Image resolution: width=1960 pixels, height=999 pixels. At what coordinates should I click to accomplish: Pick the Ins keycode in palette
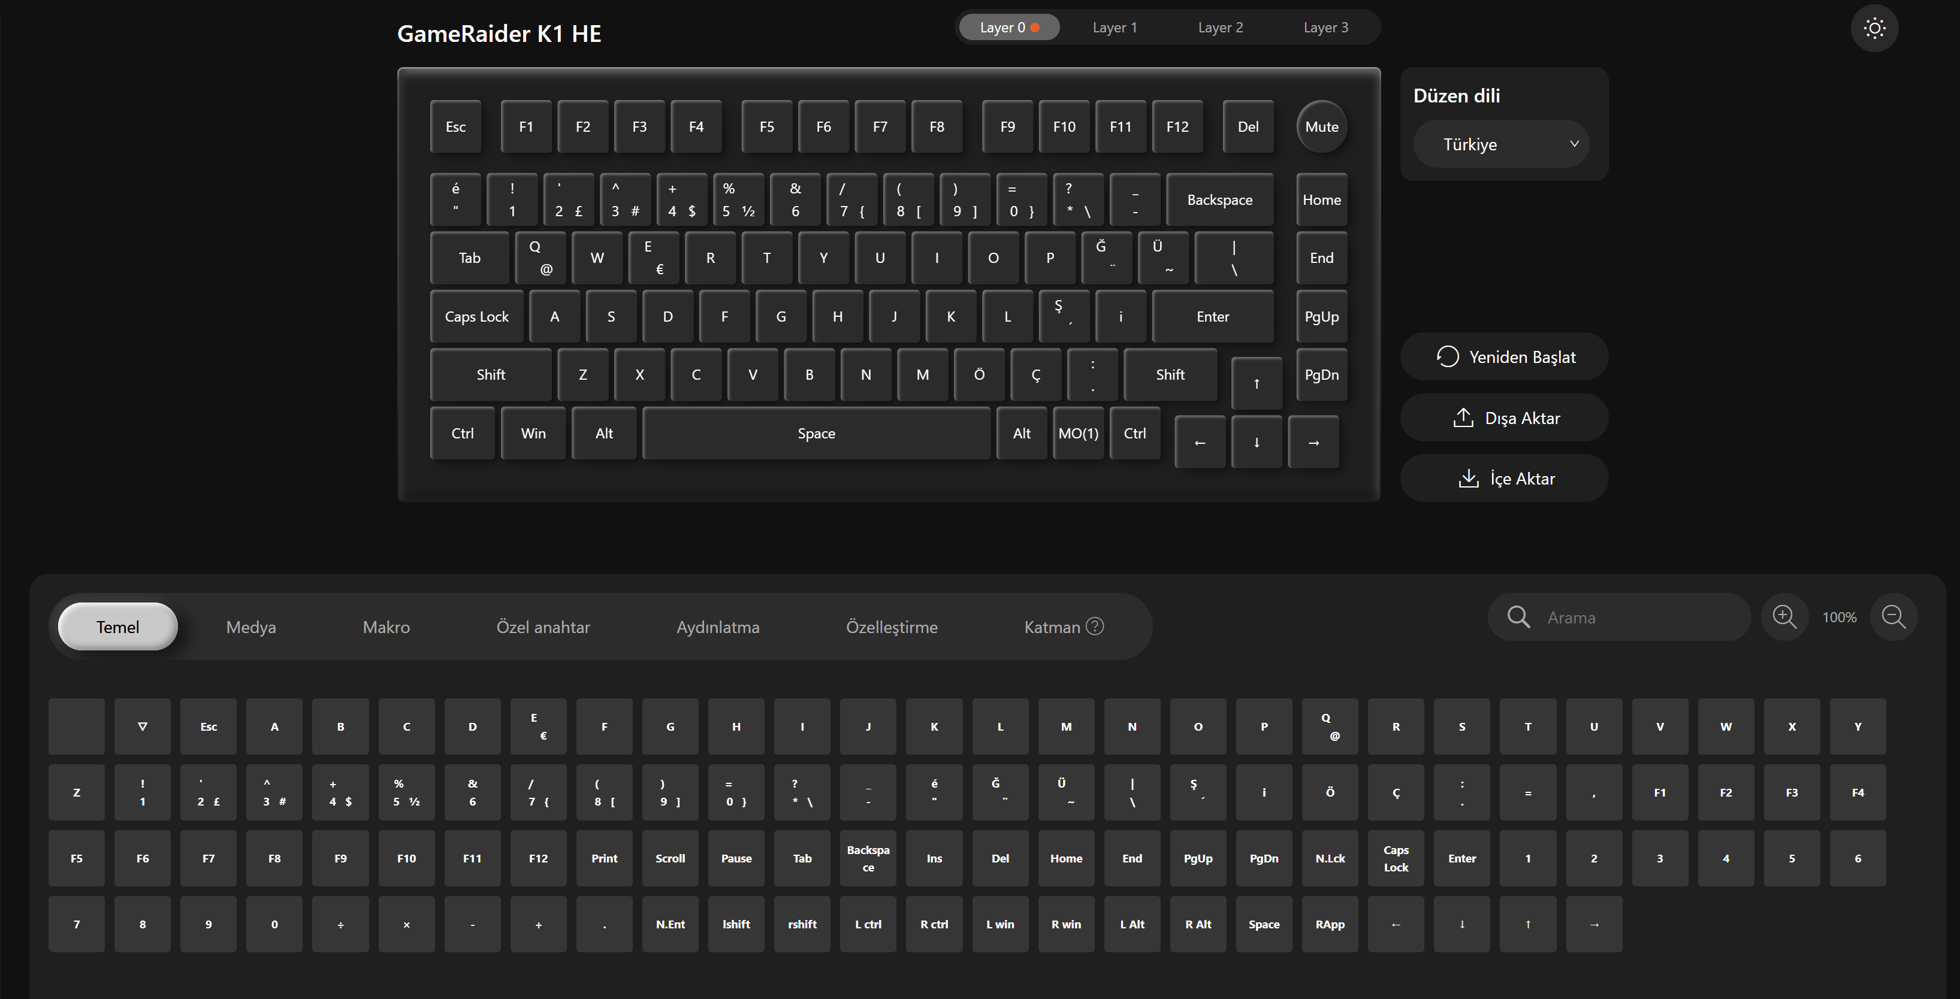934,858
